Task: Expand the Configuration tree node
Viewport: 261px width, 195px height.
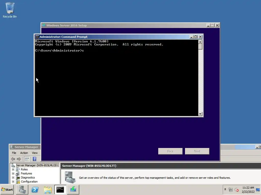Action: pyautogui.click(x=13, y=182)
